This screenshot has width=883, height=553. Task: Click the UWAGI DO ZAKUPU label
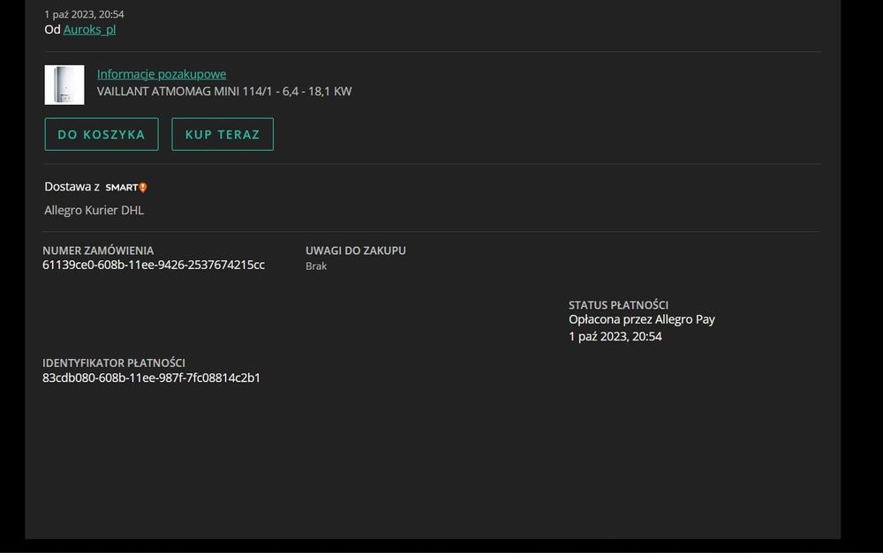point(355,250)
